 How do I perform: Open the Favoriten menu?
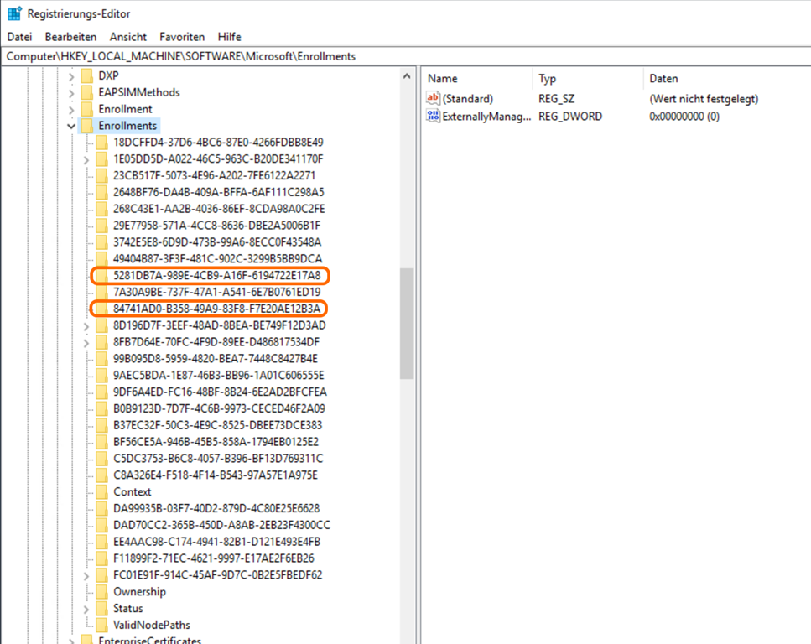point(182,37)
